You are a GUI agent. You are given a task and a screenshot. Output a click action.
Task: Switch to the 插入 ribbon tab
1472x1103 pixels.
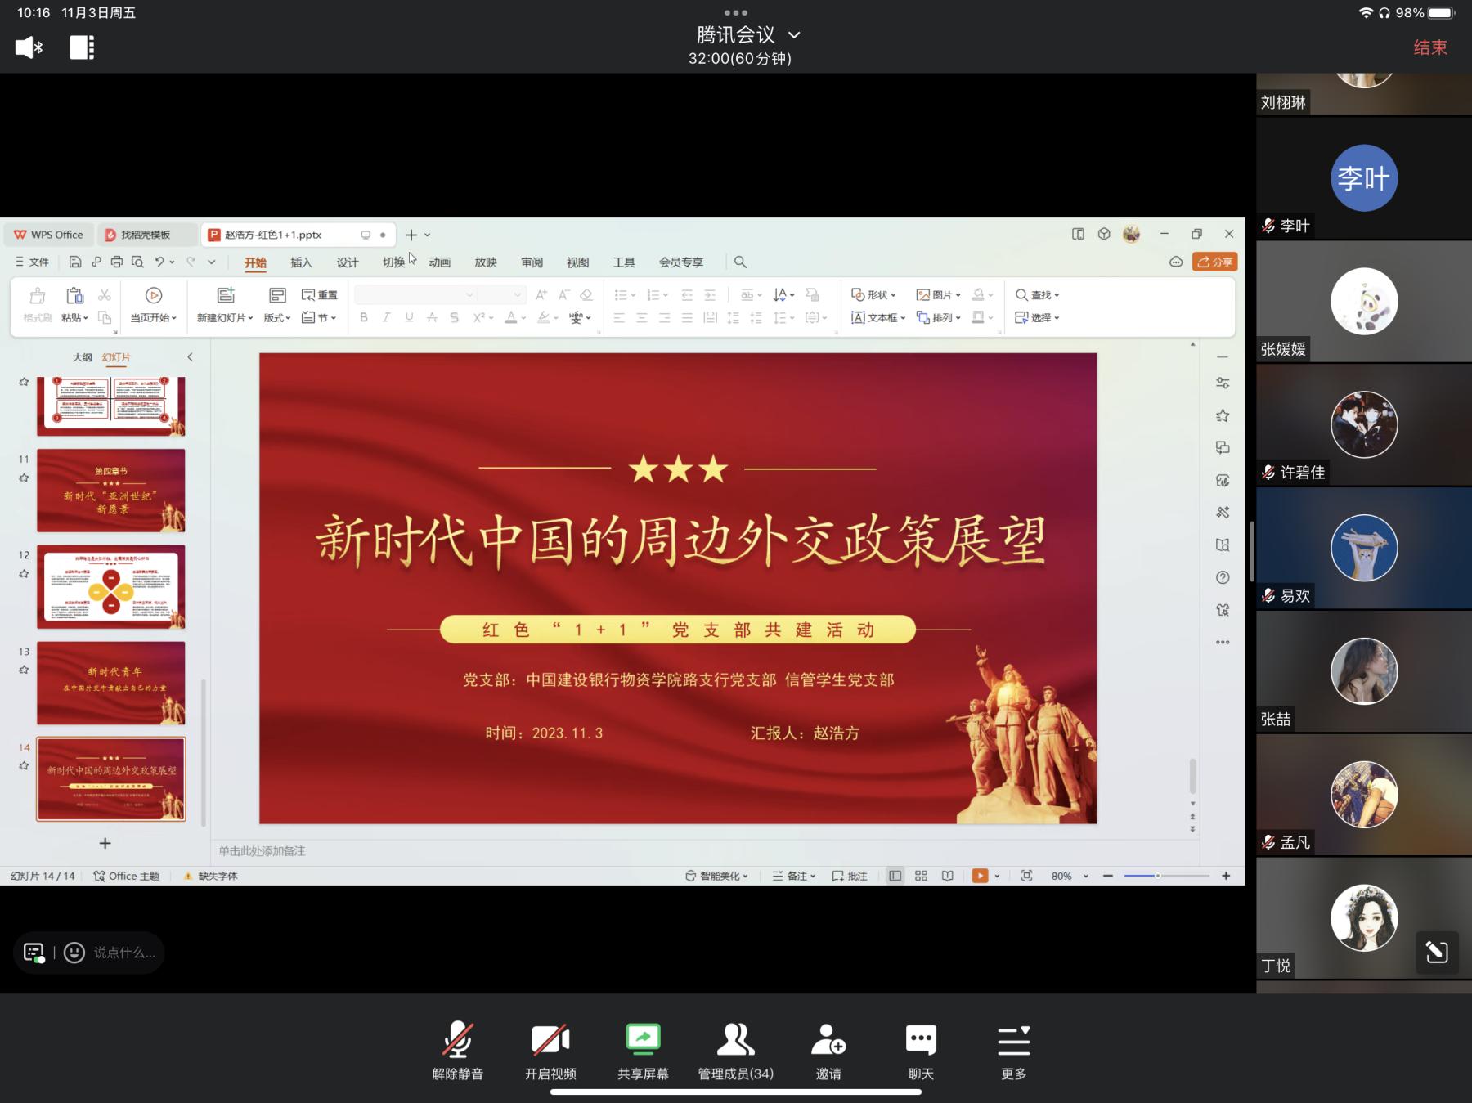(301, 262)
